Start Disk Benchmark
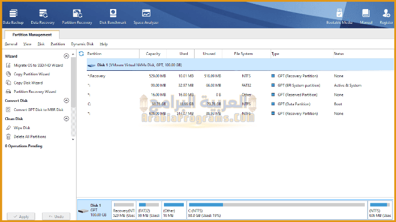The height and width of the screenshot is (222, 396). (x=113, y=16)
